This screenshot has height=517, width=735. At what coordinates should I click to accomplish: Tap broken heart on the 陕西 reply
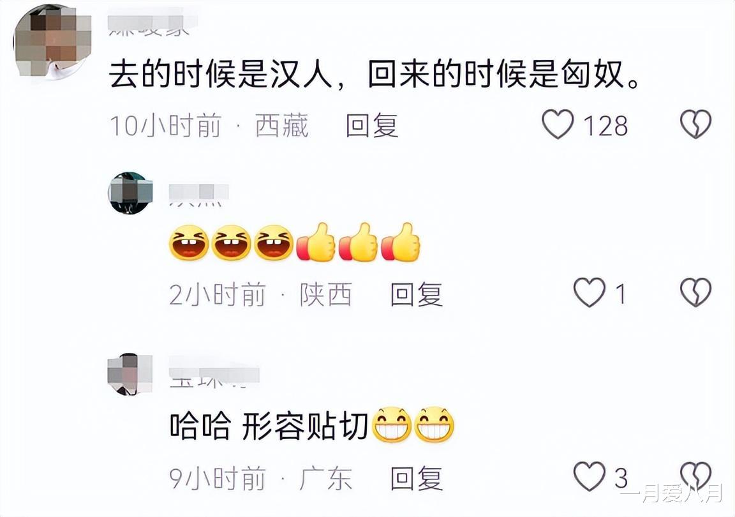tap(695, 293)
